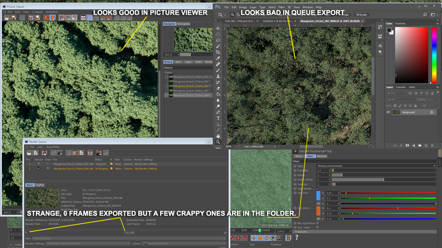Viewport: 442px width, 248px height.
Task: Click the Delete layer trash icon
Action: [x=432, y=146]
